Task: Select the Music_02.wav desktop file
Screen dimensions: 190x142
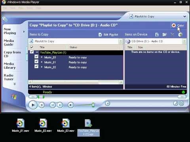Action: click(43, 125)
